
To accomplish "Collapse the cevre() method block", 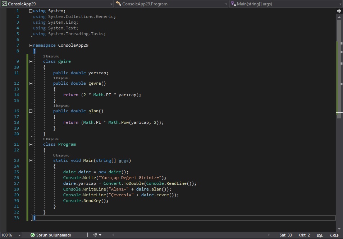I will (x=31, y=83).
